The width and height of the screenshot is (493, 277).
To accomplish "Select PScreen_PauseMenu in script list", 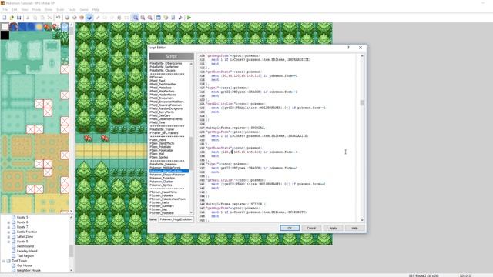I will [163, 192].
